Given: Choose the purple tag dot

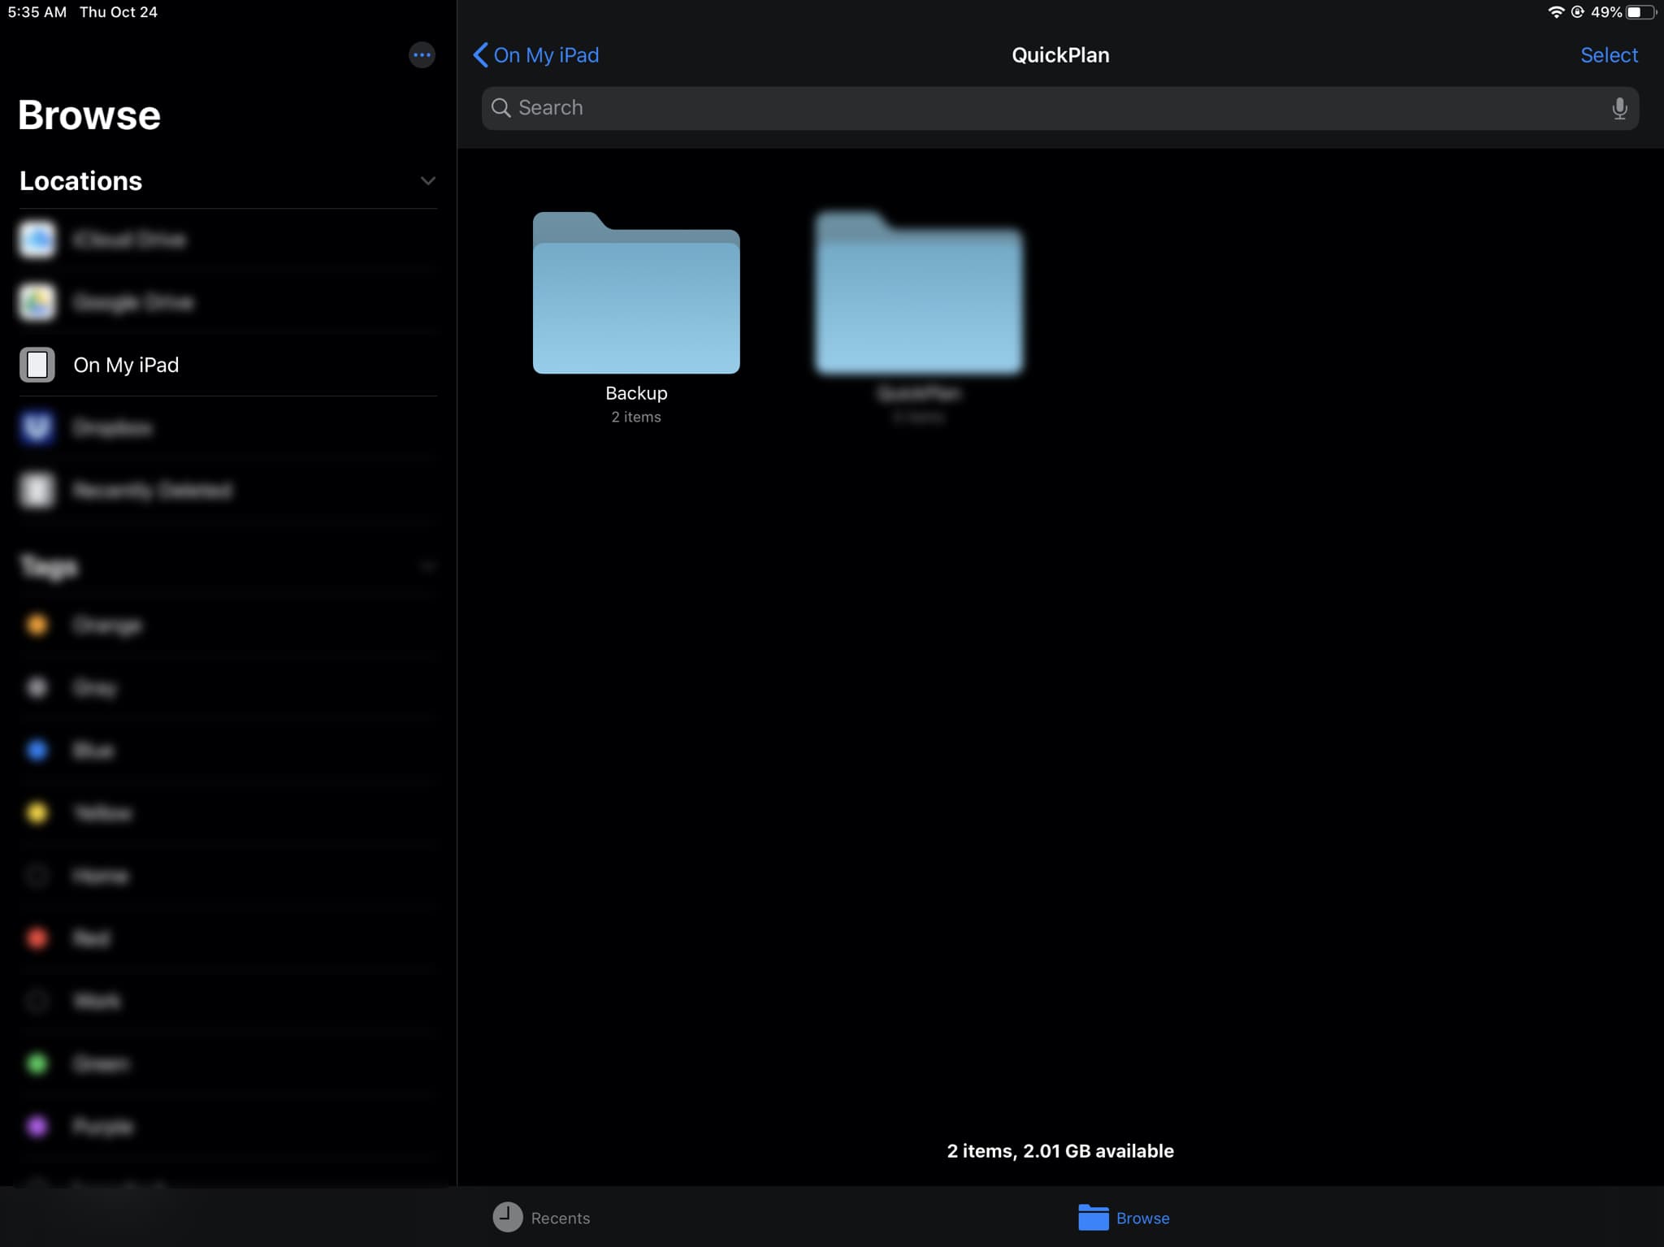Looking at the screenshot, I should [37, 1126].
